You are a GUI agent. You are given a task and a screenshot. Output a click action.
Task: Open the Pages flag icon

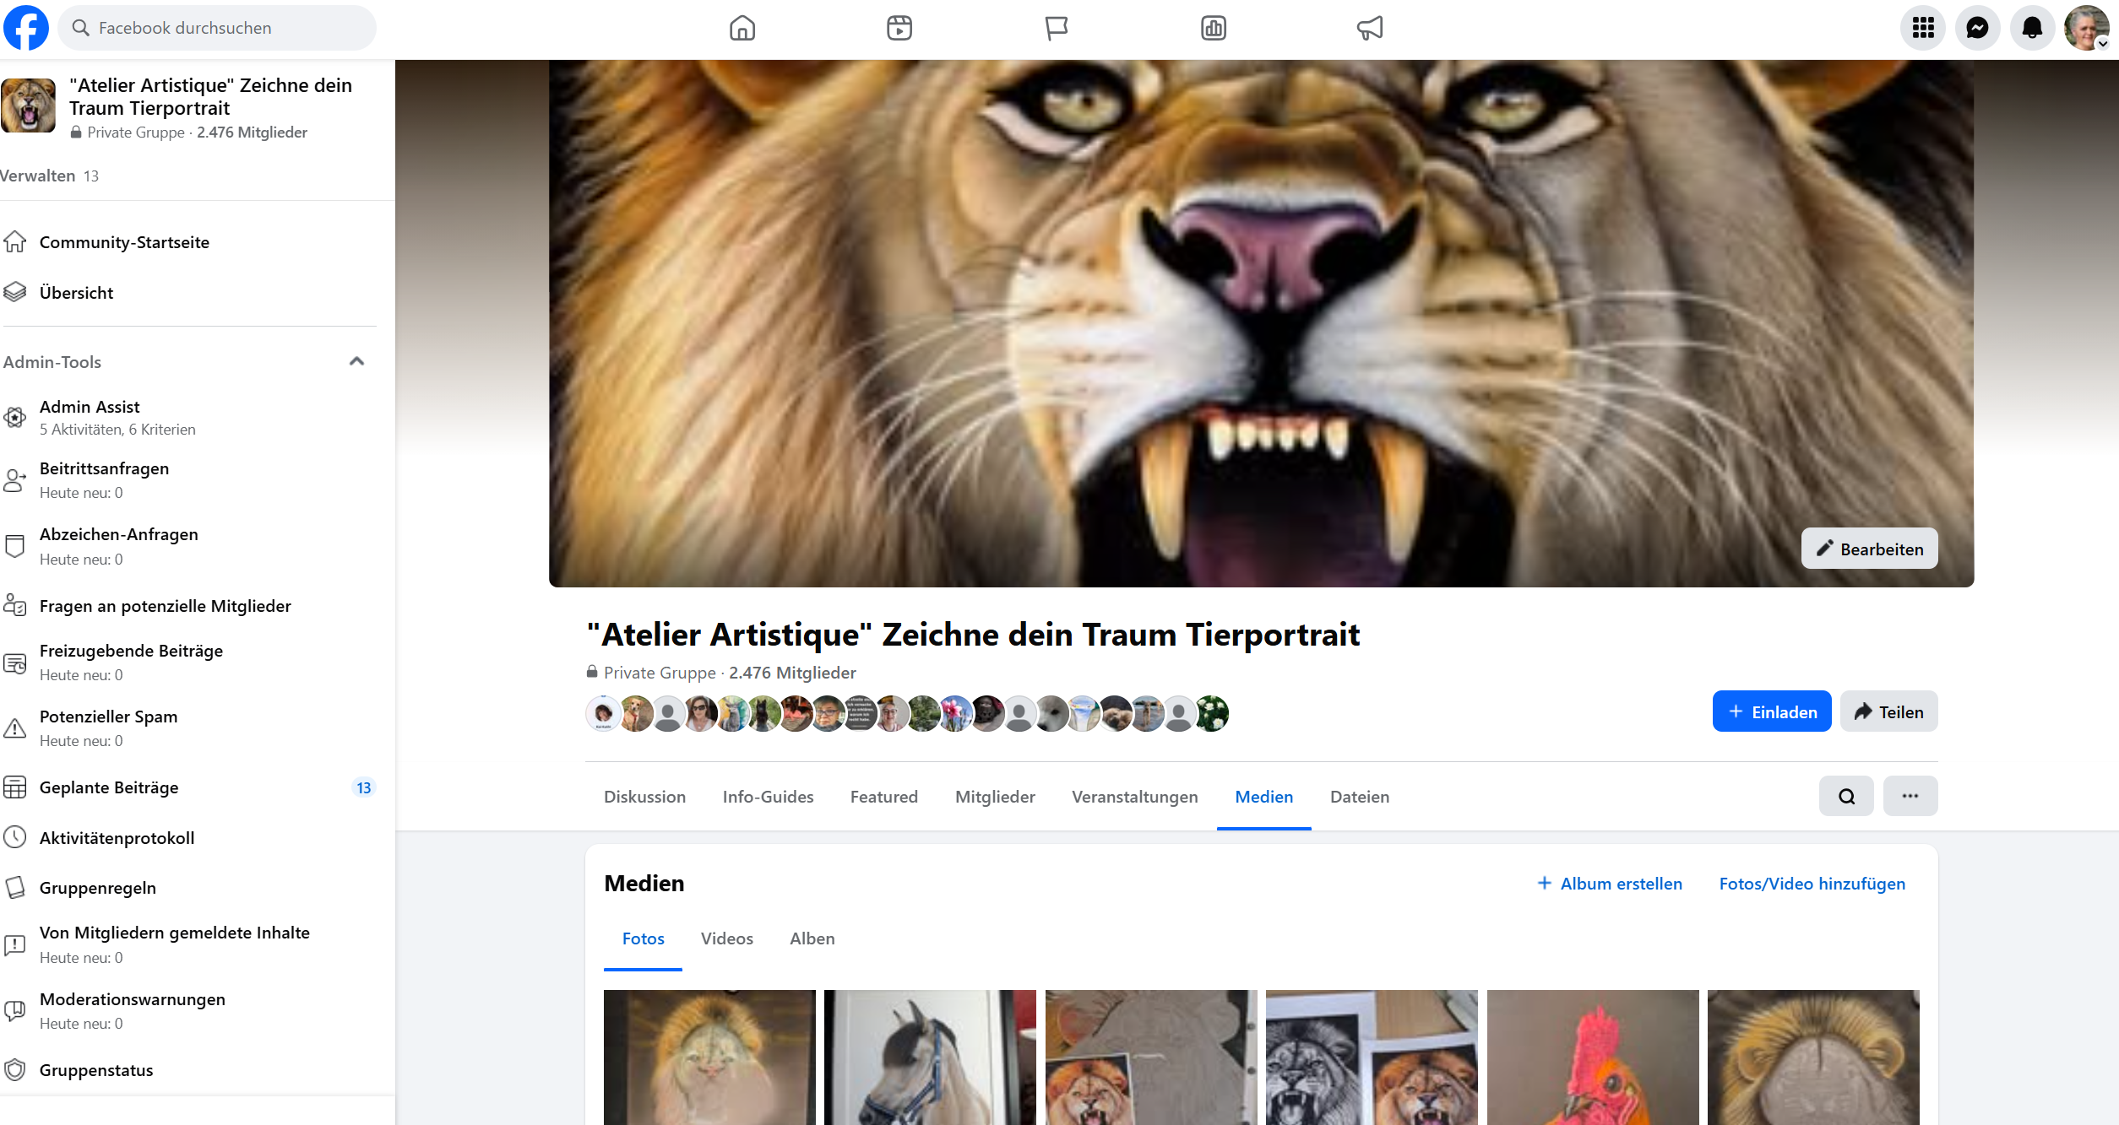click(x=1057, y=28)
